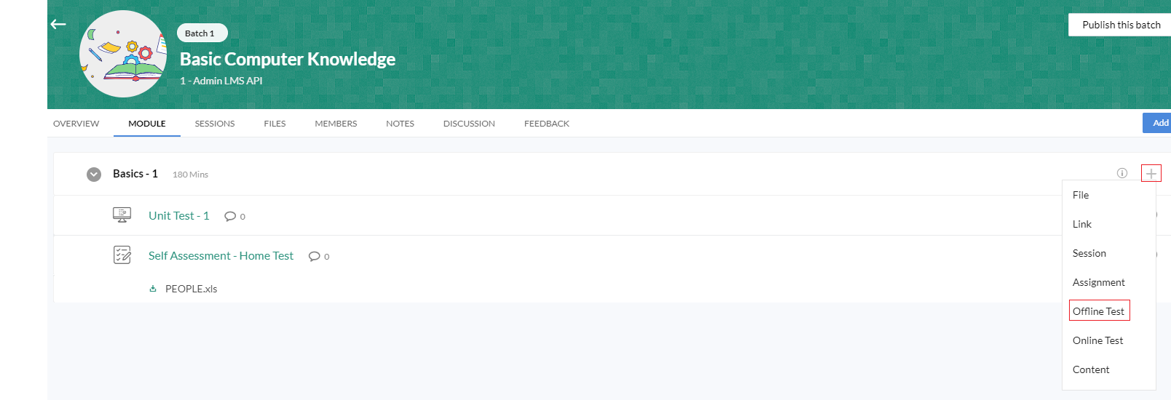
Task: Click the Basic Computer Knowledge title
Action: (x=288, y=59)
